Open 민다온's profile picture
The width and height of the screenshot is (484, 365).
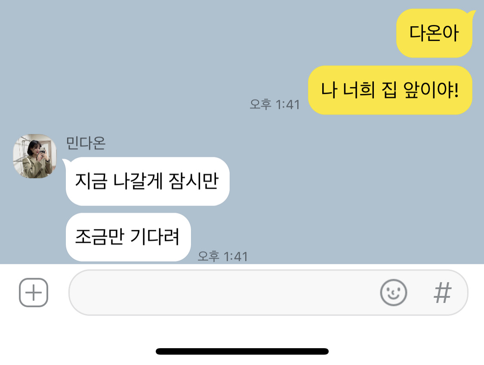[x=35, y=156]
